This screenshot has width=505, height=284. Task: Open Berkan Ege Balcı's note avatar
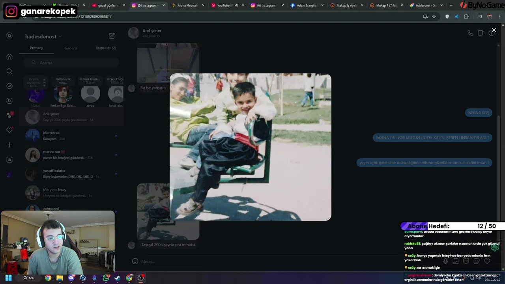[x=63, y=94]
